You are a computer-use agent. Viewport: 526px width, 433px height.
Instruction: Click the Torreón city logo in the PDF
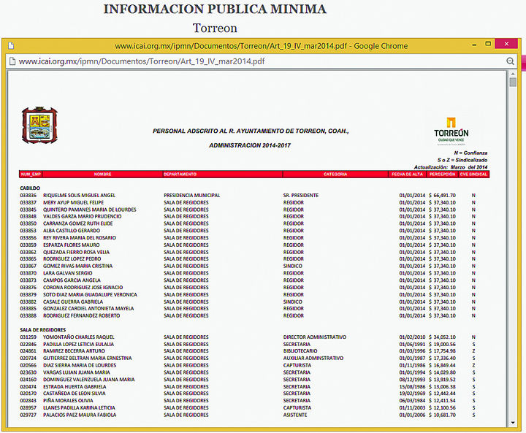[451, 131]
